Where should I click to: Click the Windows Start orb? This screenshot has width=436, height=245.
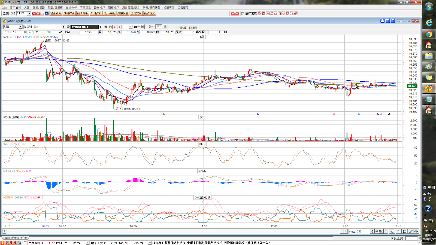(x=429, y=6)
